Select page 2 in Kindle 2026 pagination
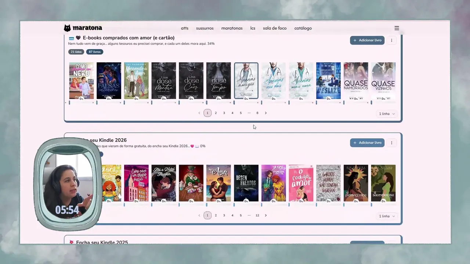Viewport: 470px width, 264px height. (x=216, y=215)
